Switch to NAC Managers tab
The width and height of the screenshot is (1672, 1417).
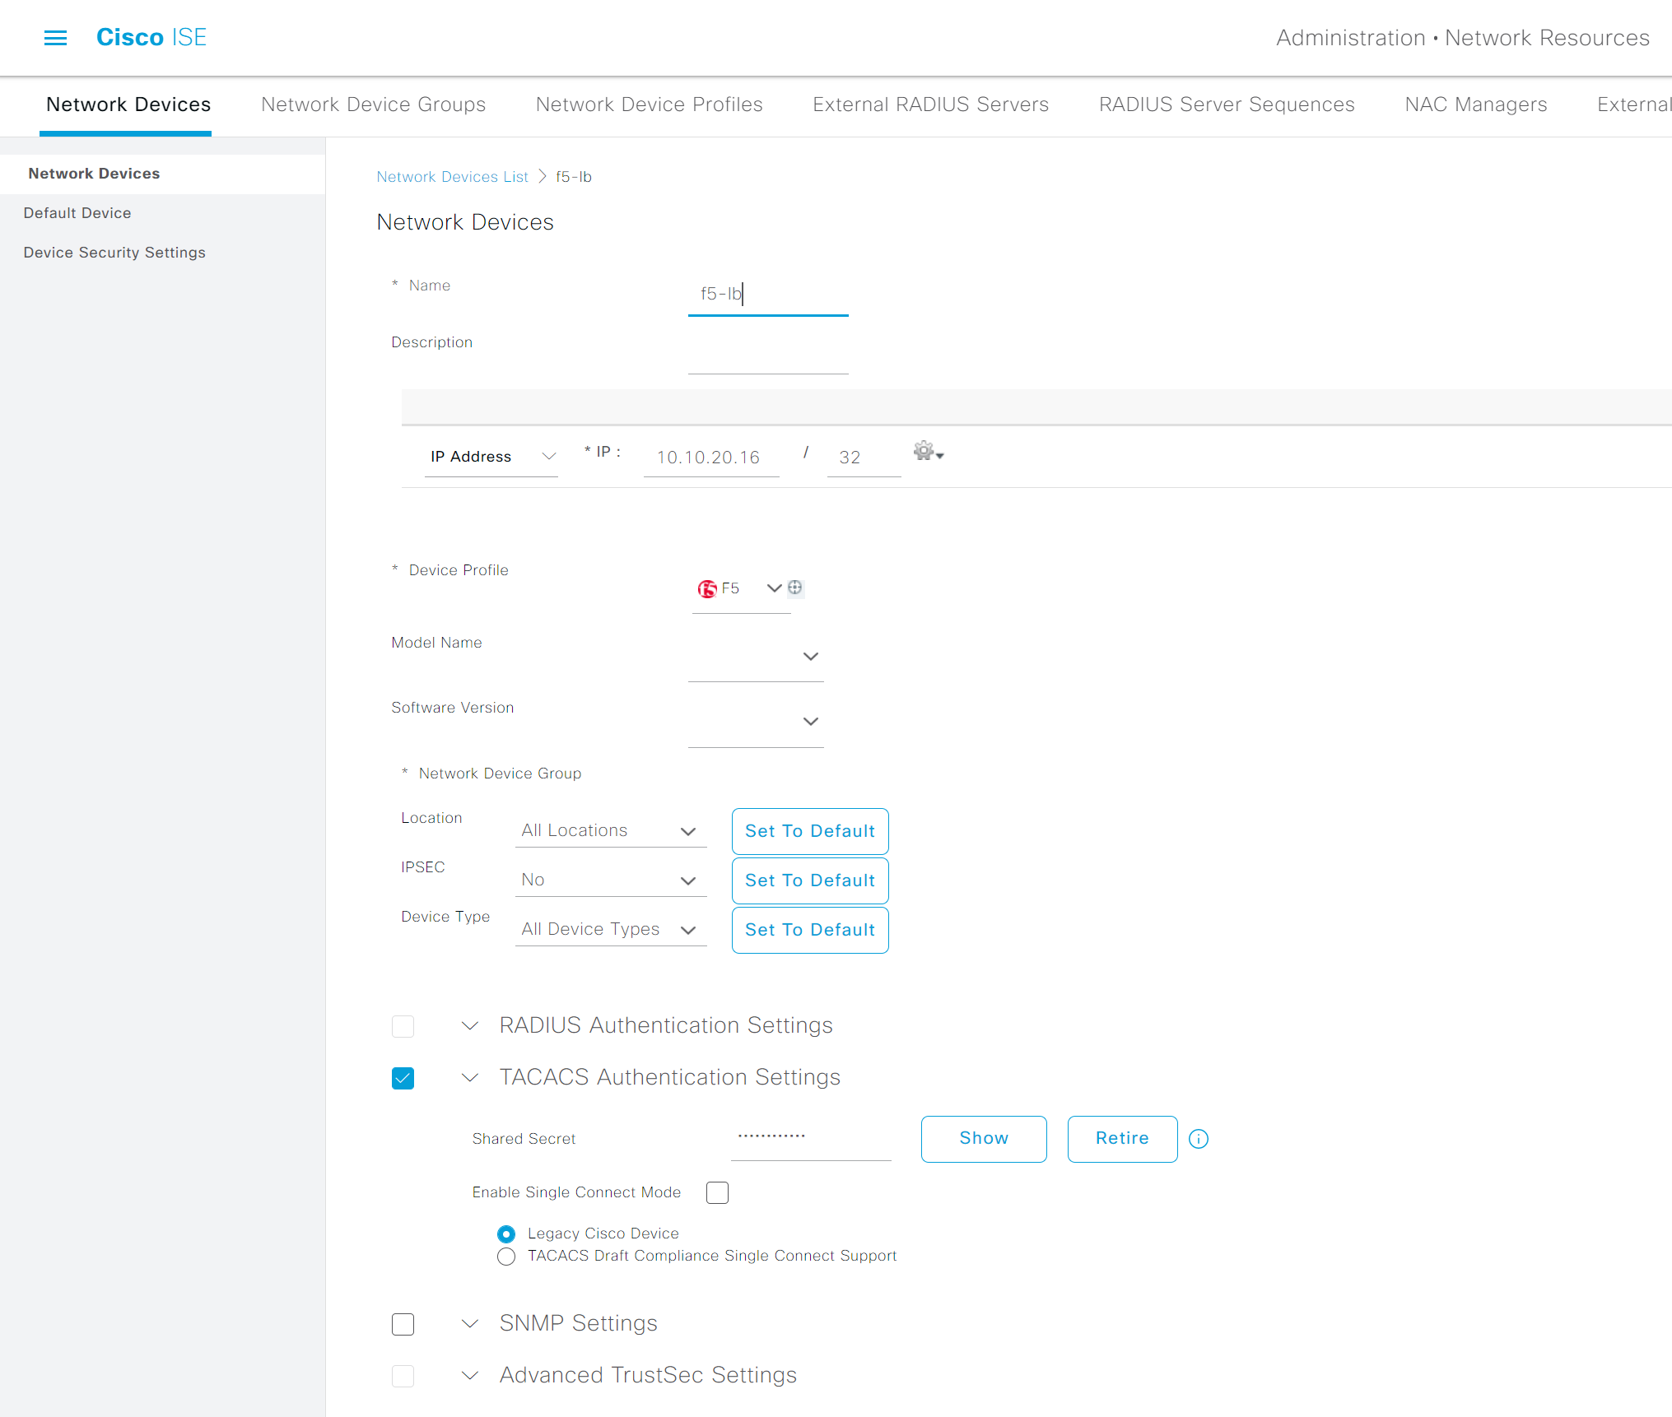(x=1475, y=105)
